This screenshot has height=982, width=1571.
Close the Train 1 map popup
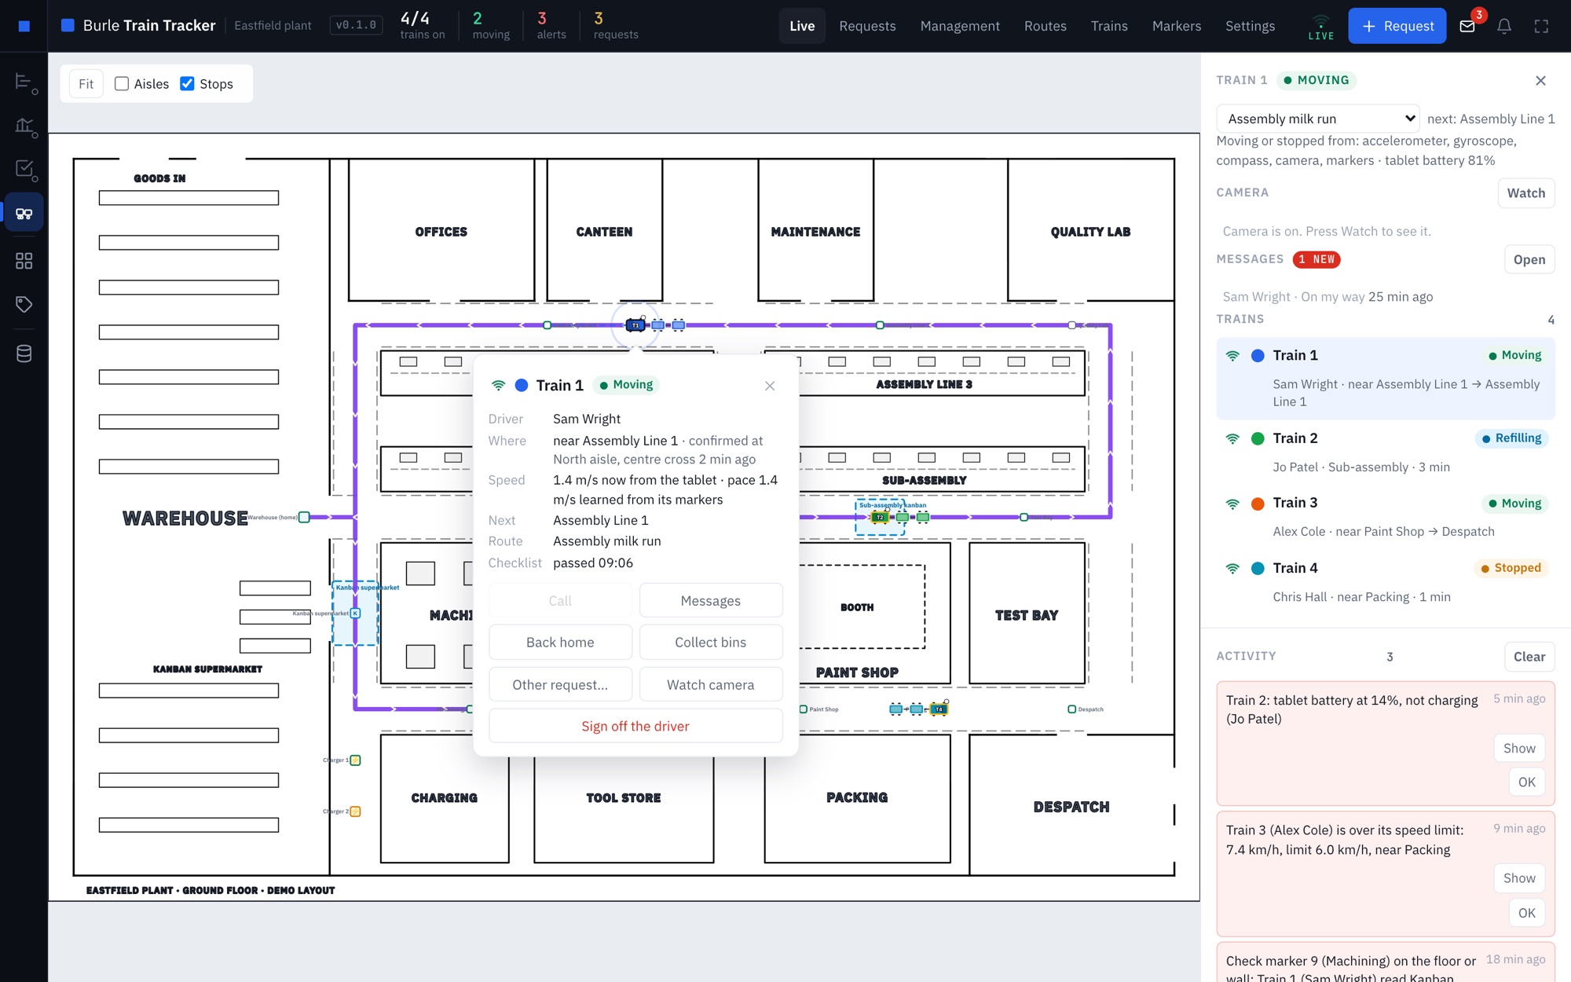tap(770, 386)
